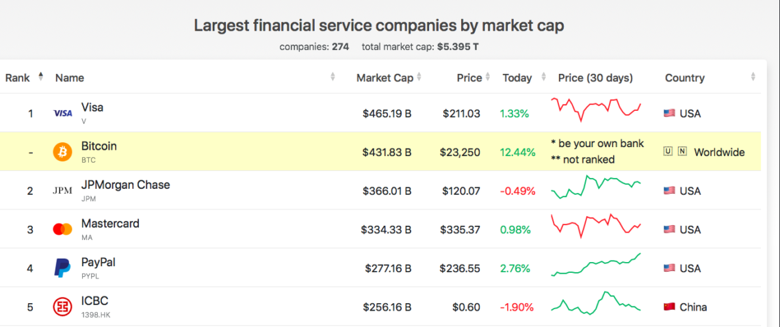Click the China flag icon

tap(669, 307)
